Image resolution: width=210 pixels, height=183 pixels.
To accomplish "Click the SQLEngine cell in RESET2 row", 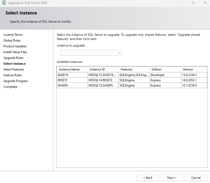I will [x=134, y=80].
